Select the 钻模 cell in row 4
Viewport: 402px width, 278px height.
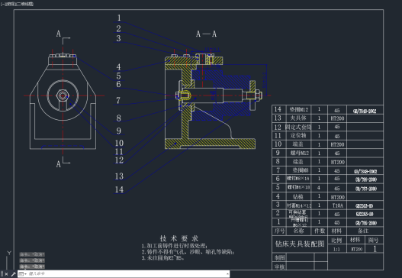tap(299, 196)
